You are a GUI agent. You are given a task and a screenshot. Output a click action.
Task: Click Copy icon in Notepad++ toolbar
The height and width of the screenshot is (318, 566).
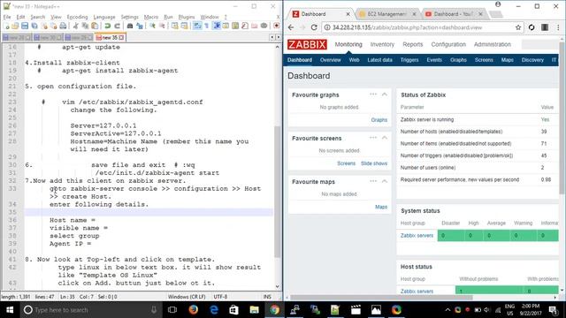coord(85,26)
